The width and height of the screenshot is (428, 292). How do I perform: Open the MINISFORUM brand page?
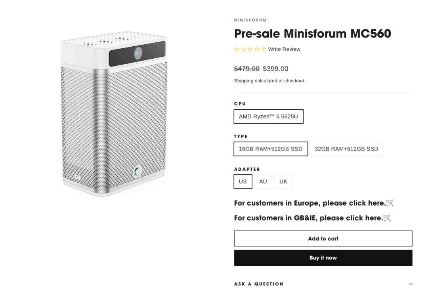tap(250, 20)
